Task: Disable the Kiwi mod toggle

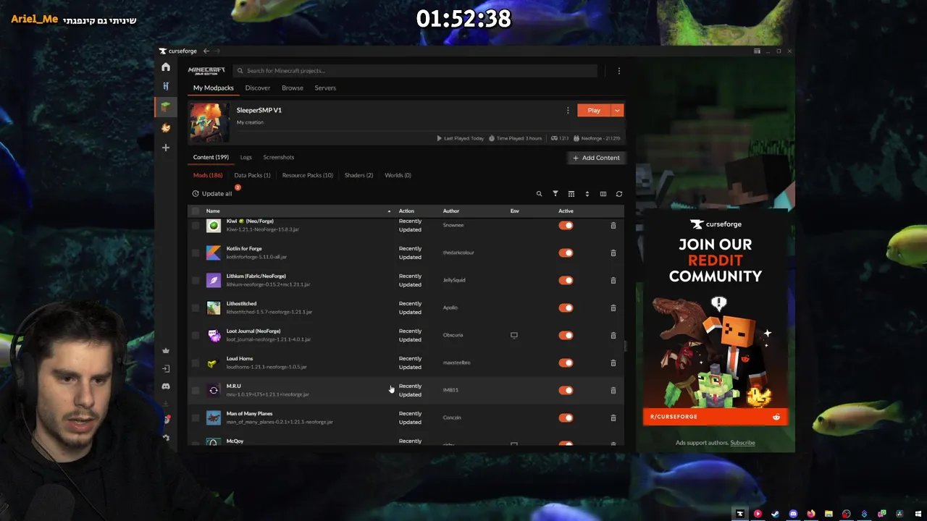Action: point(566,226)
